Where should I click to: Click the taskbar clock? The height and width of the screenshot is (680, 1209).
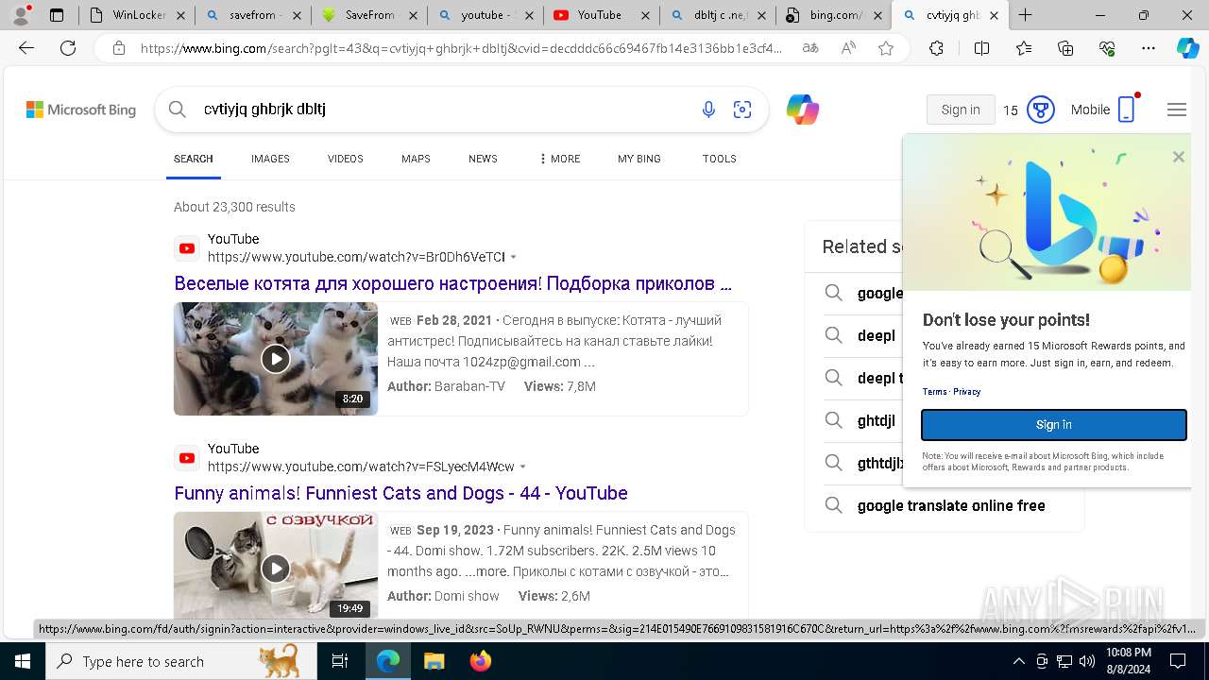pyautogui.click(x=1128, y=661)
